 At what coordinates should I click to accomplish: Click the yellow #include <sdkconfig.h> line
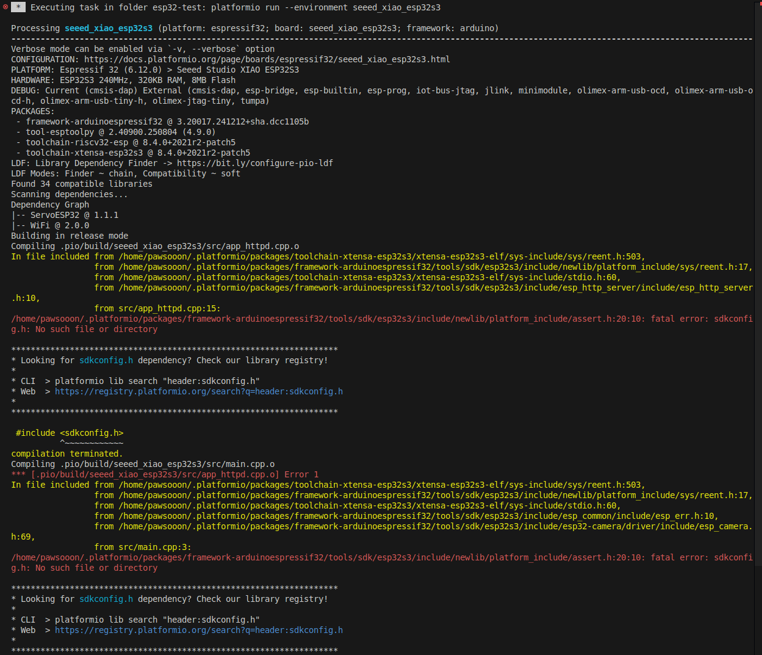(x=70, y=433)
